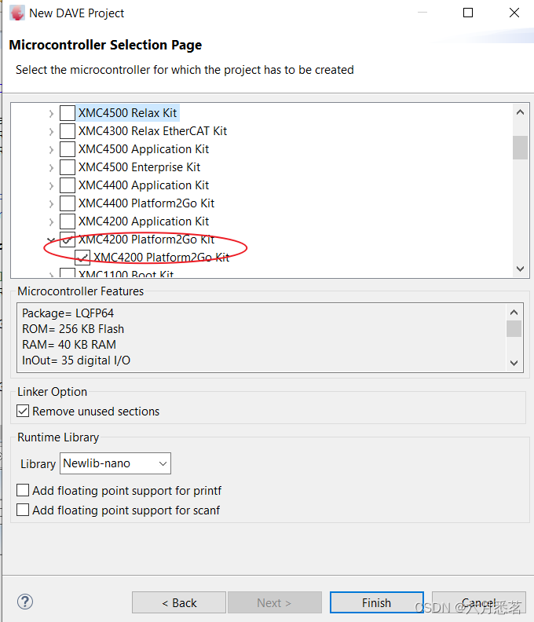Click the 'Package= LQFP64' feature line
Screen dimensions: 534x622
point(68,313)
